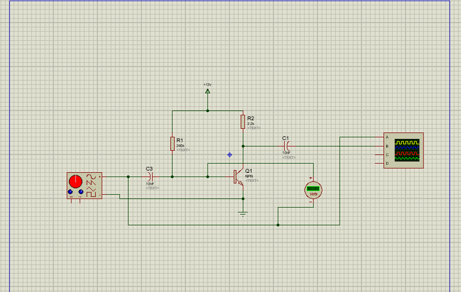
Task: Click oscilloscope channel C pin
Action: click(380, 155)
